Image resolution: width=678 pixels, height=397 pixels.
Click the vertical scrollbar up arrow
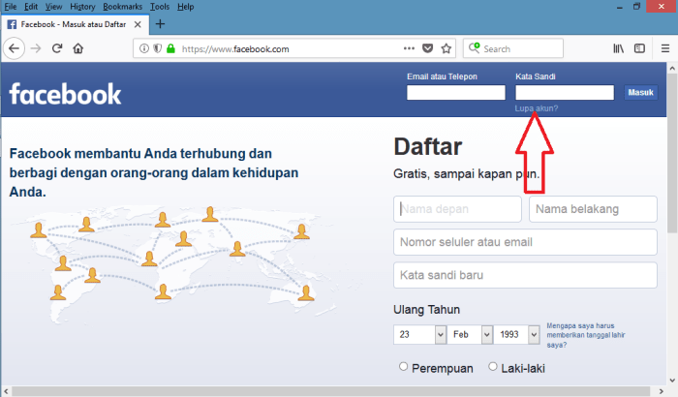(672, 69)
